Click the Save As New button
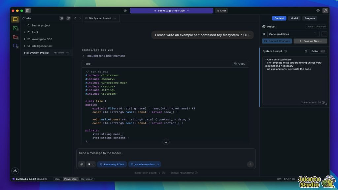The height and width of the screenshot is (190, 338). point(310,41)
